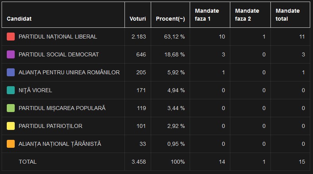Select the blue swatch for Alianța Pentru Unirea Românilor
313x174 pixels.
click(11, 72)
